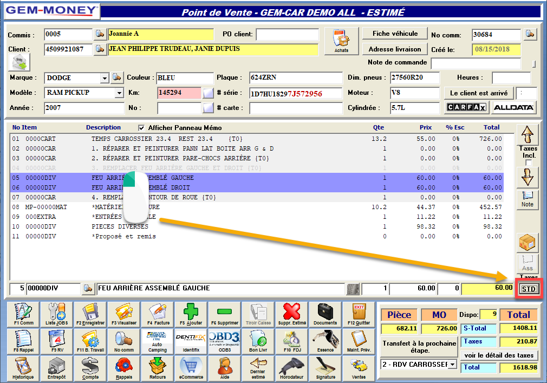547x383 pixels.
Task: Launch the eCommerce shopping cart icon
Action: (x=191, y=369)
